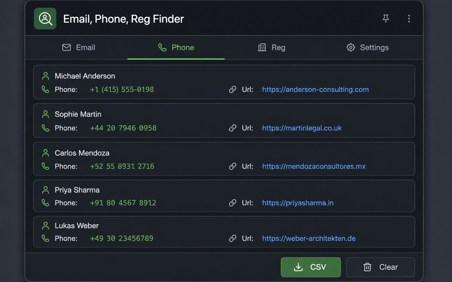Open the three-dot more options menu
Screen dimensions: 452x282
coord(409,19)
